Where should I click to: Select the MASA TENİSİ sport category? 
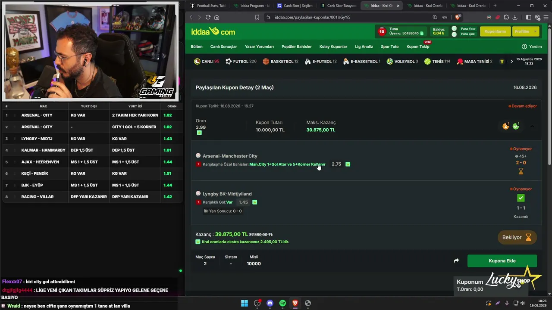tap(474, 61)
